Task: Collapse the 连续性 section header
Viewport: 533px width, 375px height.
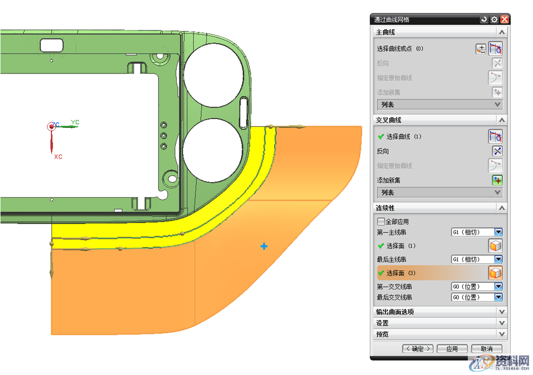Action: [x=502, y=208]
